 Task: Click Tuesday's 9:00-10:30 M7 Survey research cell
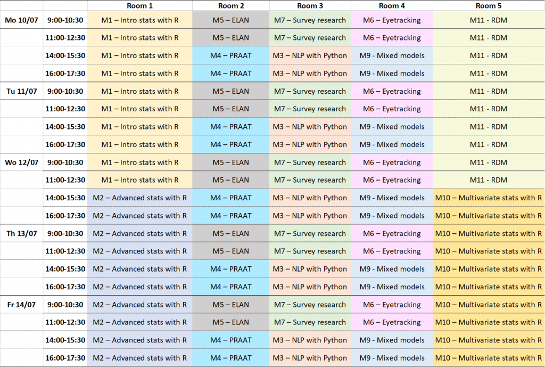click(310, 91)
